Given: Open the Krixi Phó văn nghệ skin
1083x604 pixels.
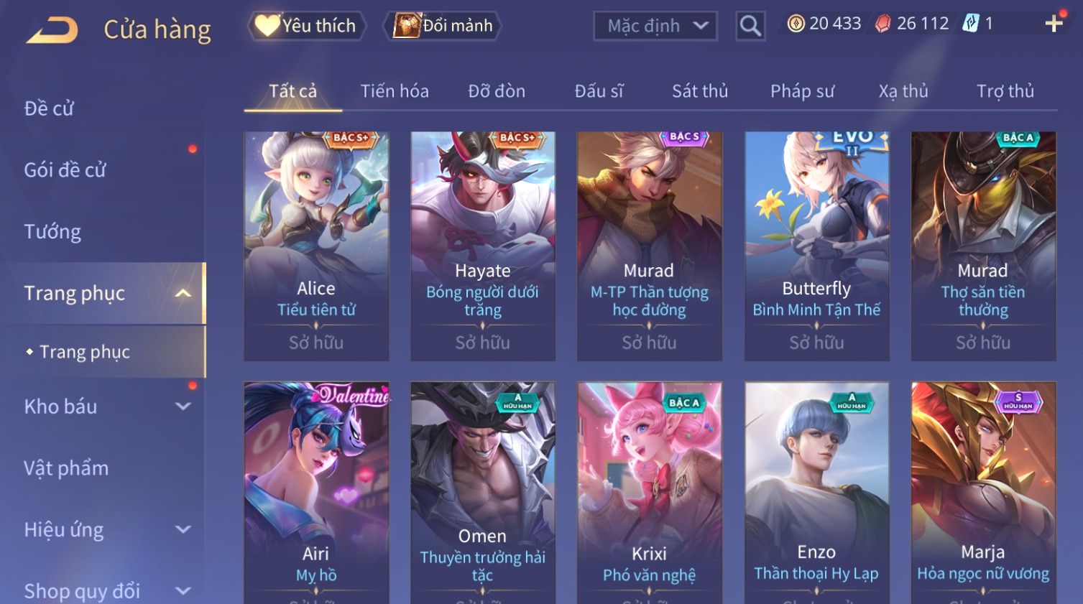Looking at the screenshot, I should pos(649,493).
